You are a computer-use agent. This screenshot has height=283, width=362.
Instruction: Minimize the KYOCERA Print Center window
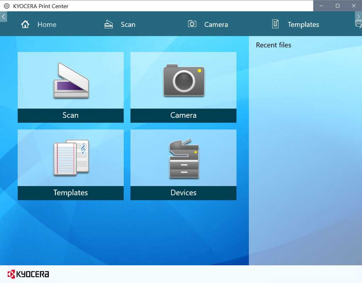tap(321, 6)
